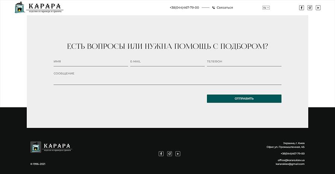Image resolution: width=335 pixels, height=174 pixels.
Task: Open the Instagram icon in the header
Action: (x=310, y=7)
